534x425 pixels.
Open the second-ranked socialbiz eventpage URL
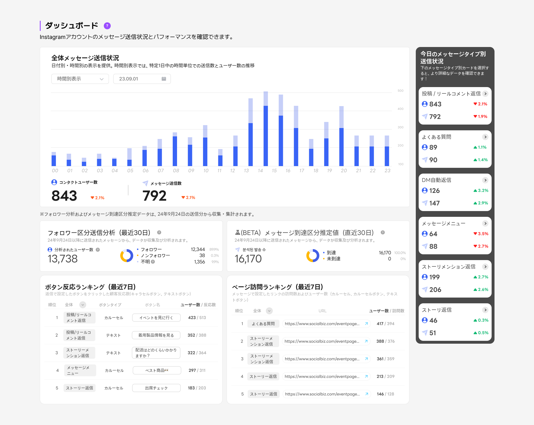(322, 341)
